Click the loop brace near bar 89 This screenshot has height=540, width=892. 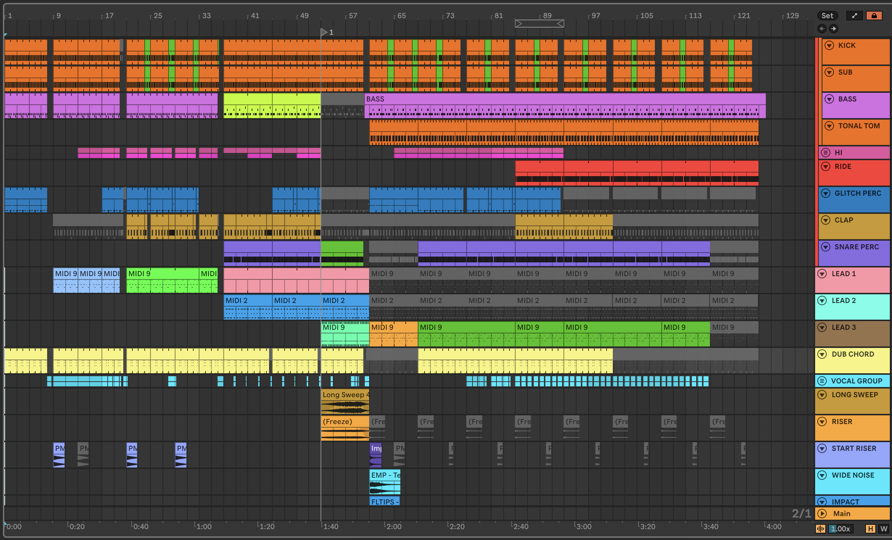539,24
